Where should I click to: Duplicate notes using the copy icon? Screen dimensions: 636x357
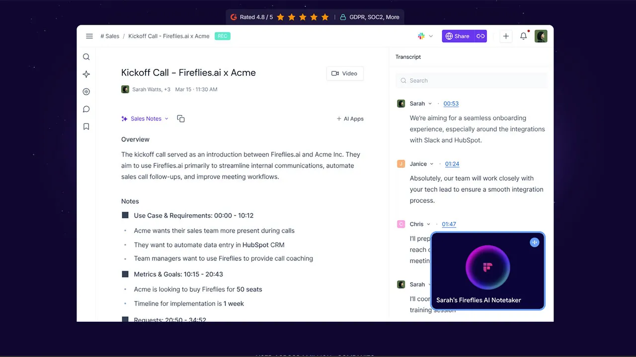pos(181,119)
